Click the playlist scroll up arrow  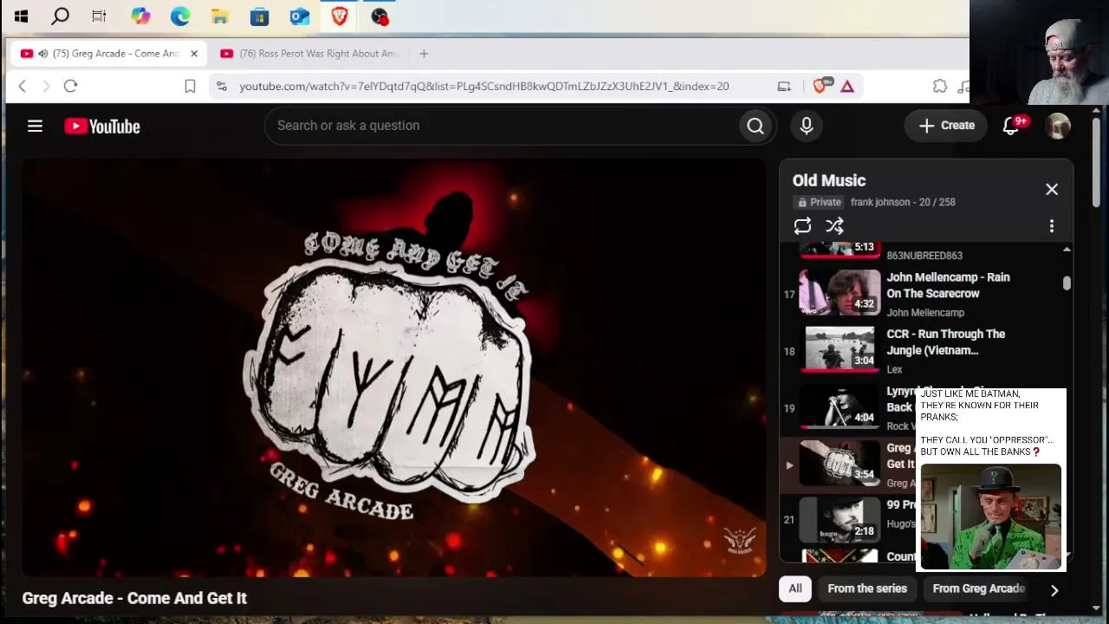tap(1067, 250)
